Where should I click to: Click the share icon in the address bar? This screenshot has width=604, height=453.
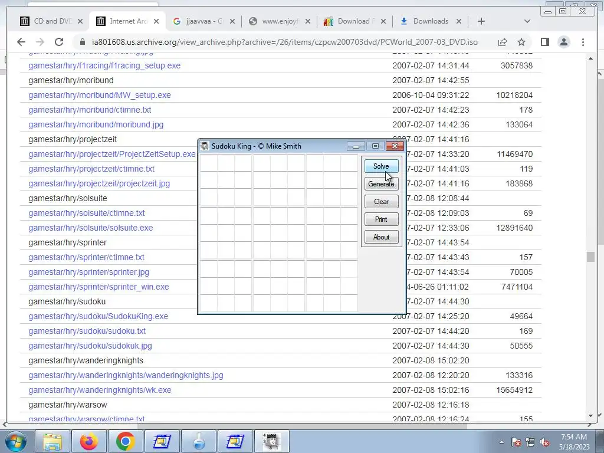pyautogui.click(x=503, y=42)
